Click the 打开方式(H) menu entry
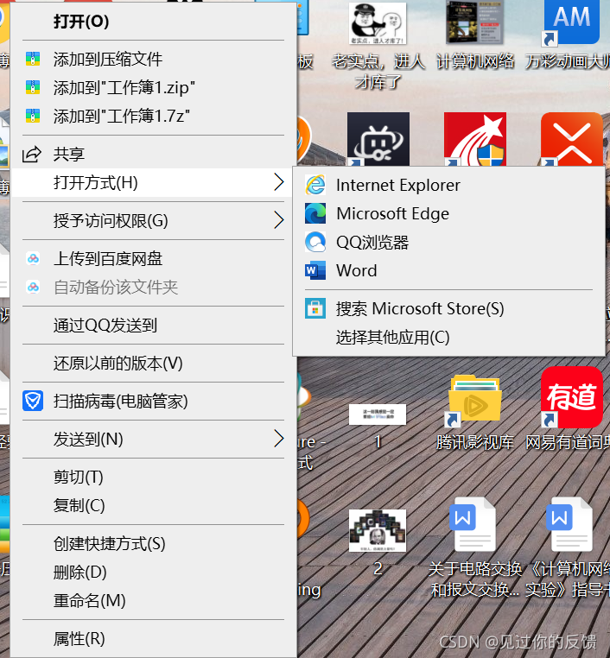The width and height of the screenshot is (610, 658). coord(153,182)
